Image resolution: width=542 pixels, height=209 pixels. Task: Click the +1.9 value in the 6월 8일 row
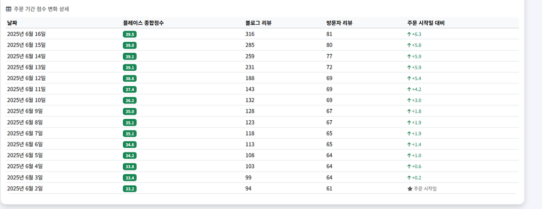pos(417,123)
